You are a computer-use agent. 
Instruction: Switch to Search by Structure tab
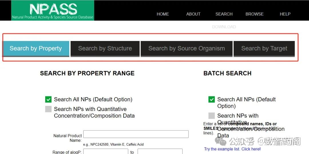click(x=105, y=48)
